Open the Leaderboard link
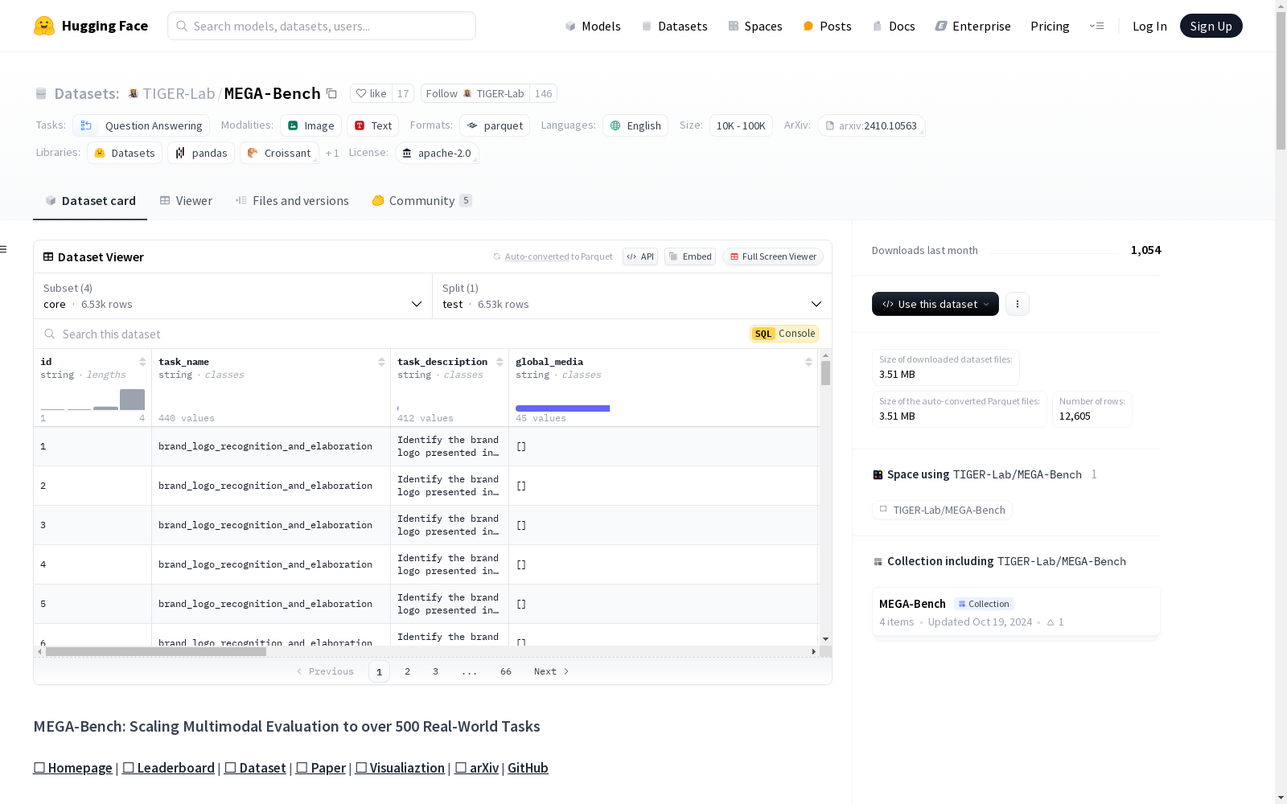 [x=168, y=768]
